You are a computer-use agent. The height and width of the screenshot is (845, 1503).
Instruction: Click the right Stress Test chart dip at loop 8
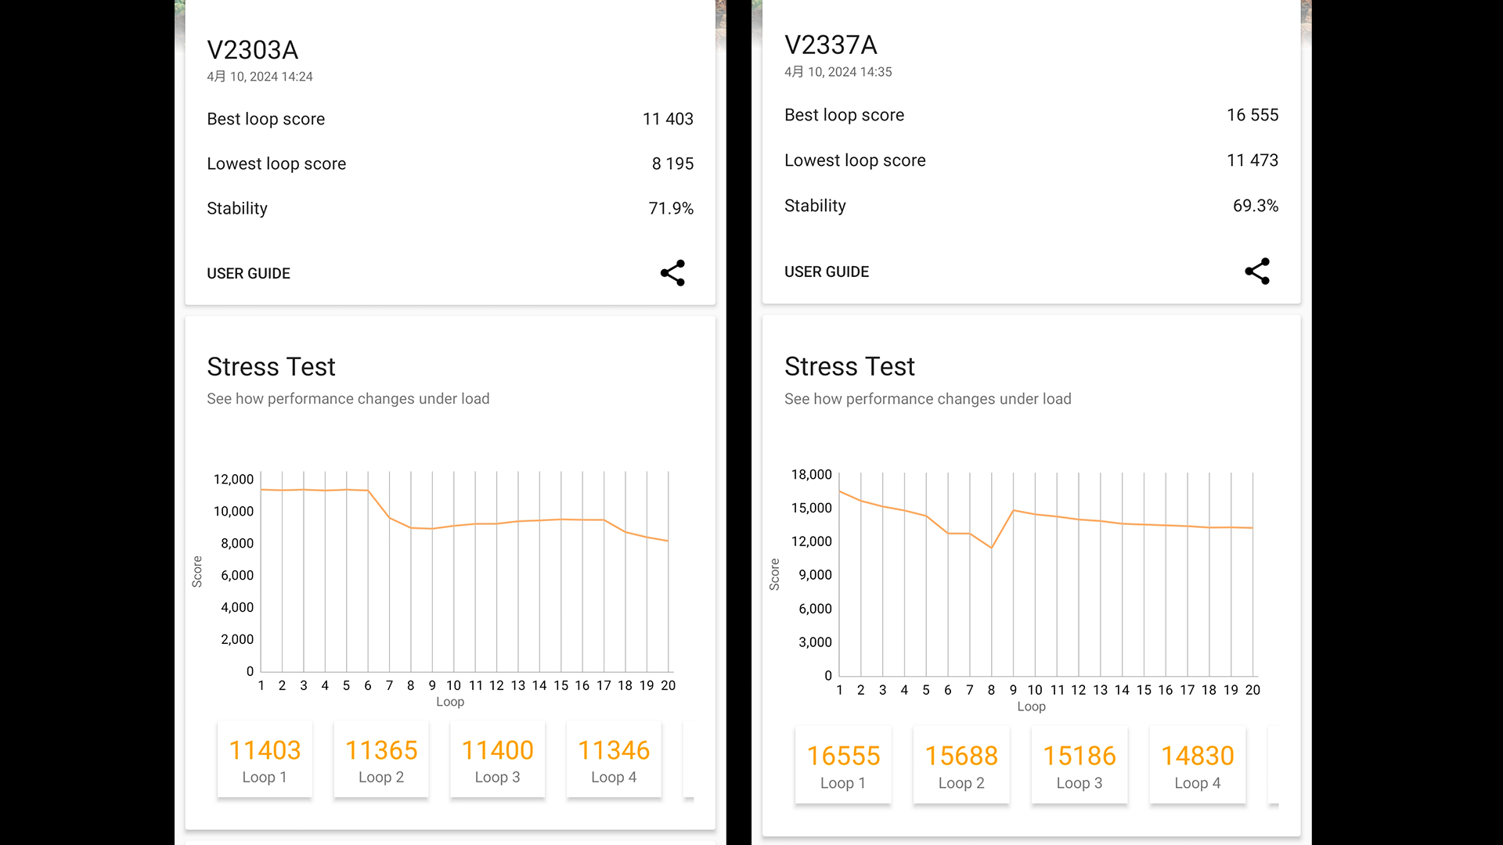click(x=991, y=547)
